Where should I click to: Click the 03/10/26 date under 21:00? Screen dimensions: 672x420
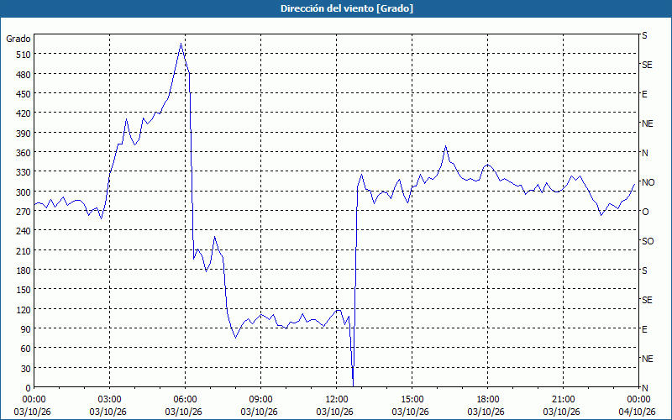pyautogui.click(x=561, y=412)
